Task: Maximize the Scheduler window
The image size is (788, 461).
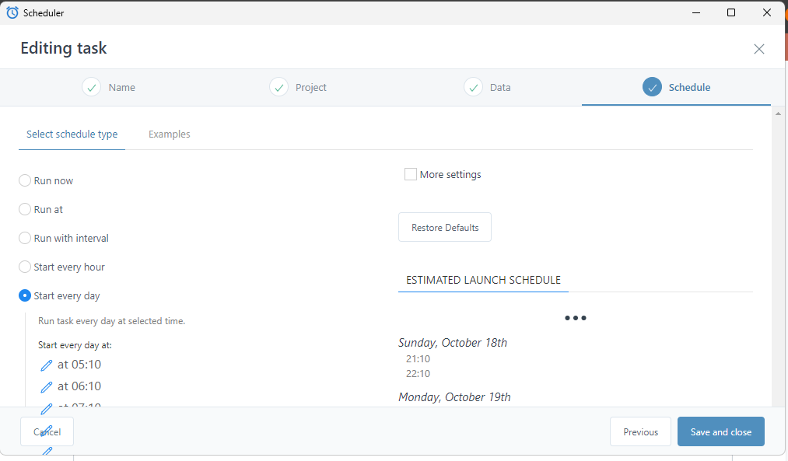Action: pos(731,12)
